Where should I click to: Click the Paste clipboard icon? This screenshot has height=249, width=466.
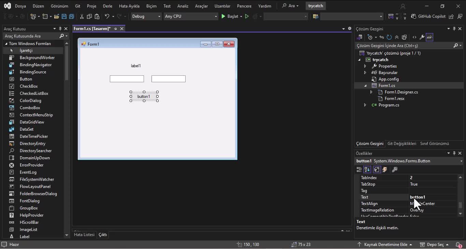tap(97, 16)
